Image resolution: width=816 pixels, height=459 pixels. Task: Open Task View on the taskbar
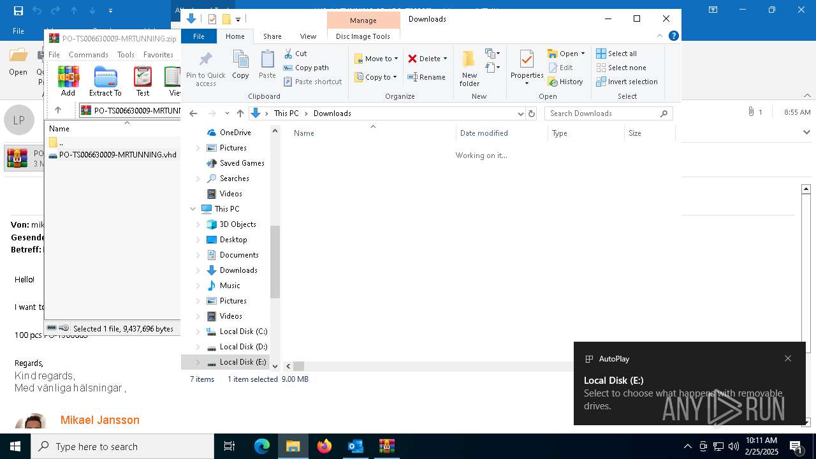coord(229,446)
